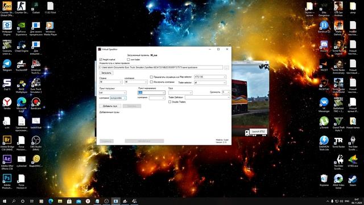Open American Truck Simulator desktop shortcut

pos(36,67)
